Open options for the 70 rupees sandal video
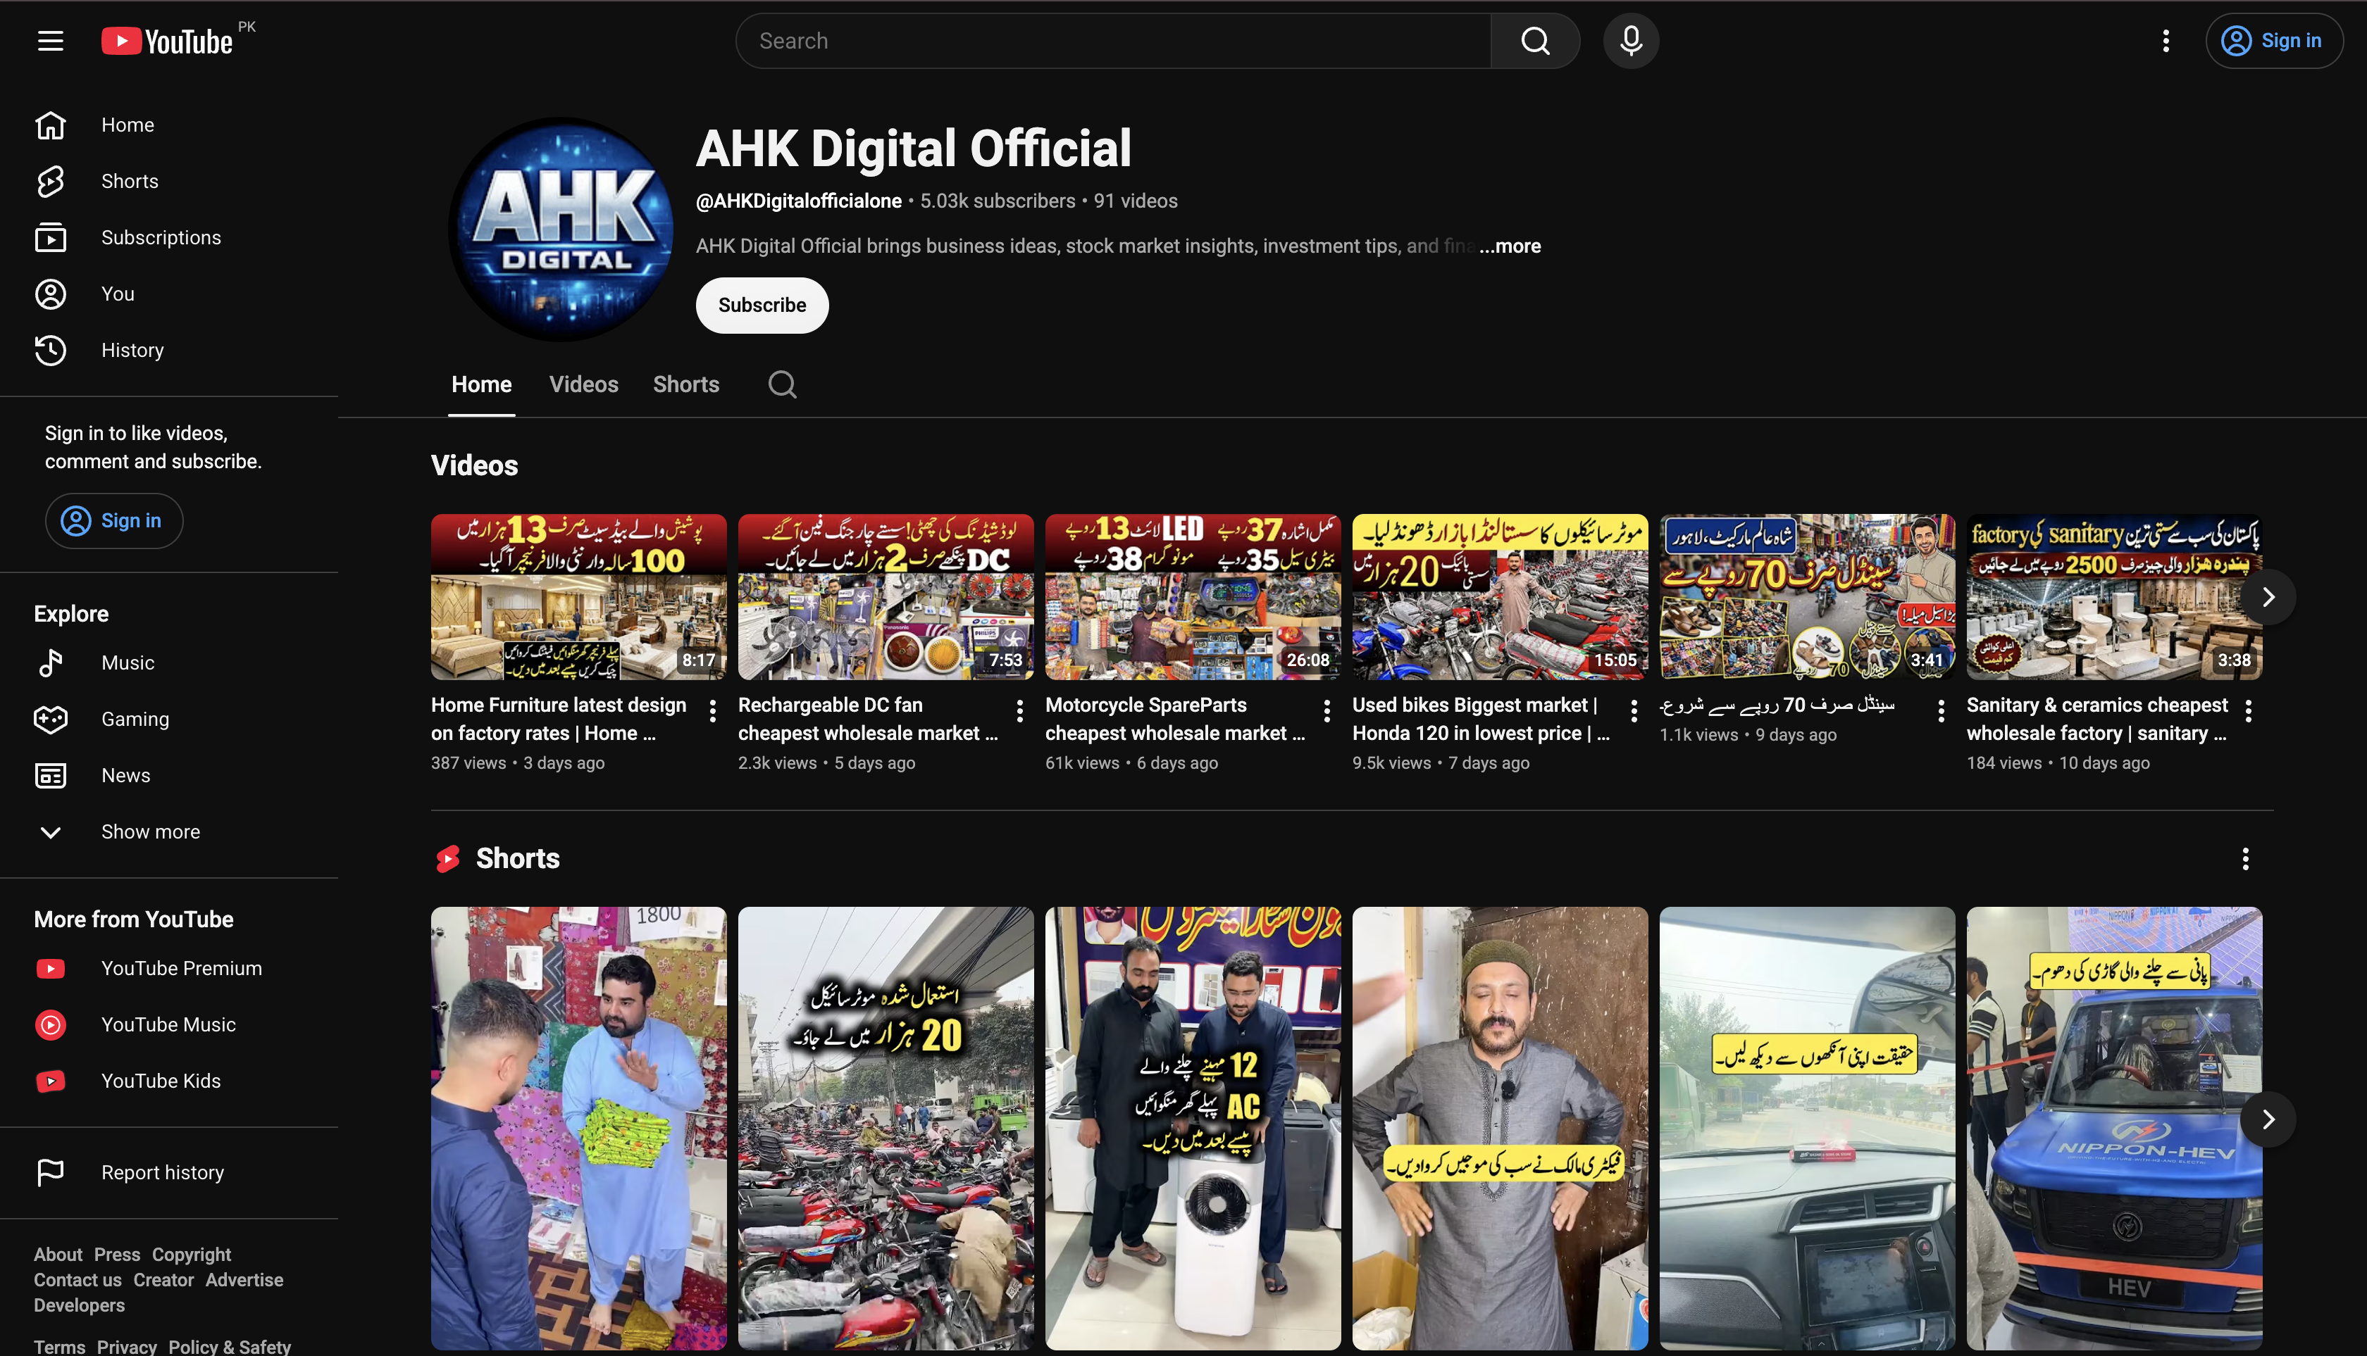 click(x=1941, y=710)
